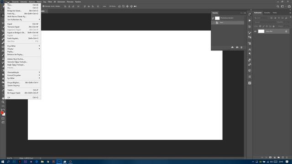Viewport: 292px width, 164px height.
Task: Open the layer kind filter dropdown
Action: click(x=261, y=18)
